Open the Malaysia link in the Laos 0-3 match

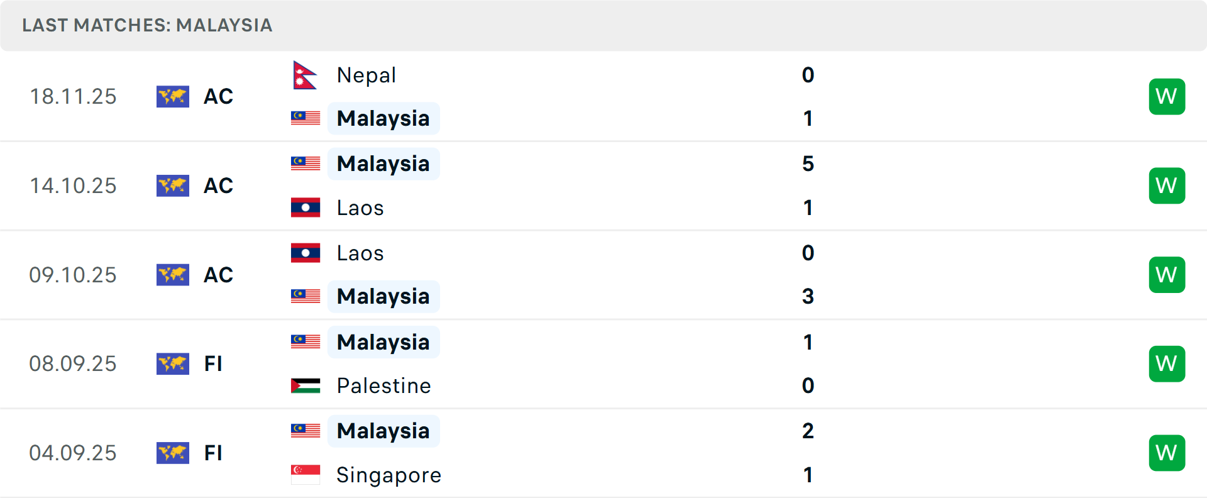(x=383, y=296)
